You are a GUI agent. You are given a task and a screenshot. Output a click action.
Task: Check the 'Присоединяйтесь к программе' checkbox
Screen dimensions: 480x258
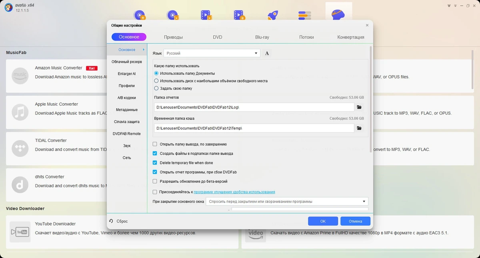click(155, 192)
